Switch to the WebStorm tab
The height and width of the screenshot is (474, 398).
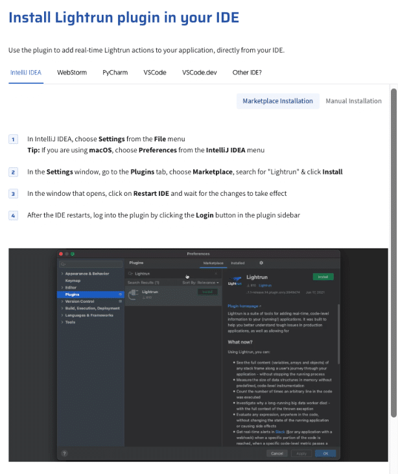pos(72,73)
